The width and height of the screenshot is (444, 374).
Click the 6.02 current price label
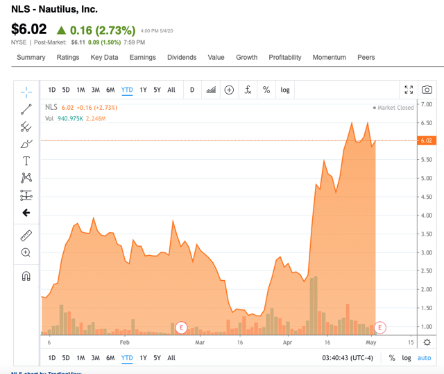[427, 140]
